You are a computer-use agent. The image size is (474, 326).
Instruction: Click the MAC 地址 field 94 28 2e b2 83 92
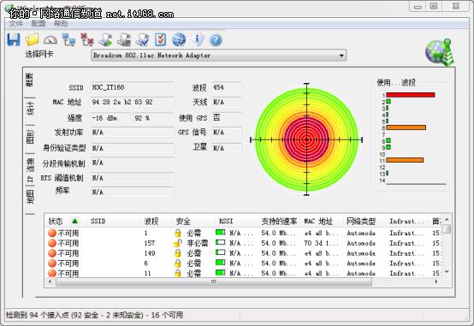(x=132, y=102)
